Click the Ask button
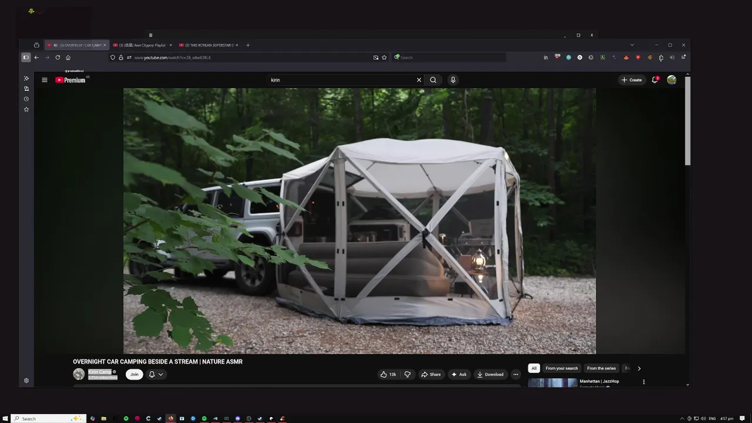Viewport: 752px width, 423px height. [459, 374]
